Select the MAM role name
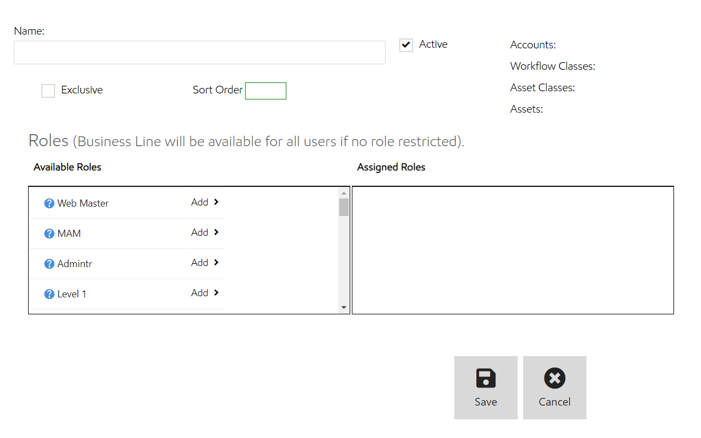The width and height of the screenshot is (701, 438). point(69,234)
